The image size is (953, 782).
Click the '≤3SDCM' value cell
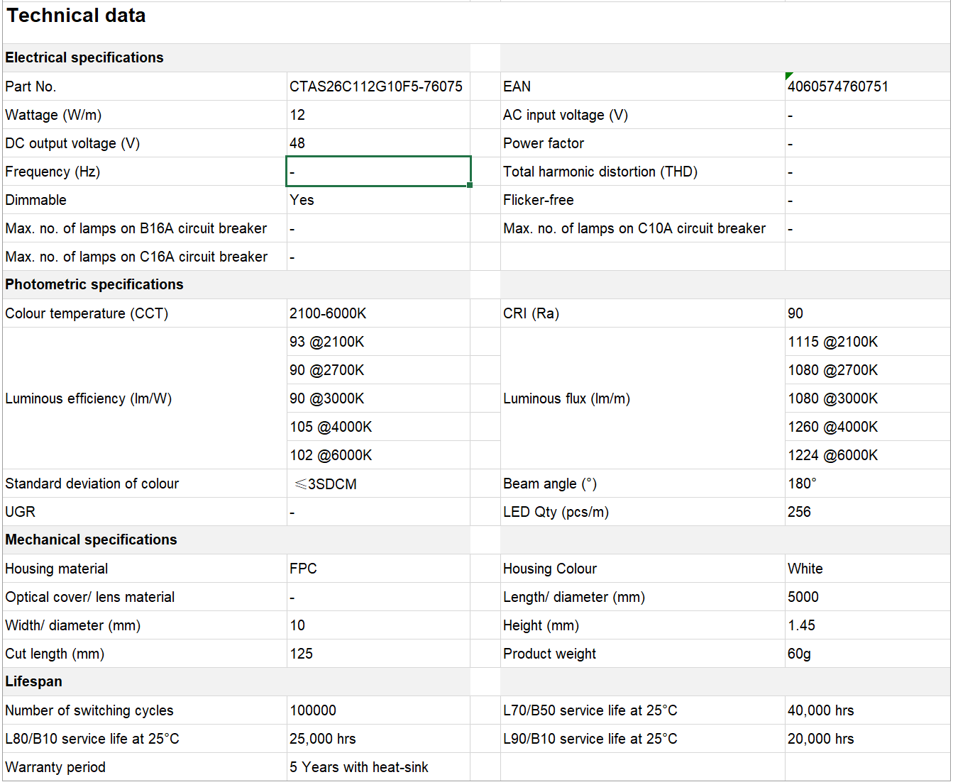(378, 484)
